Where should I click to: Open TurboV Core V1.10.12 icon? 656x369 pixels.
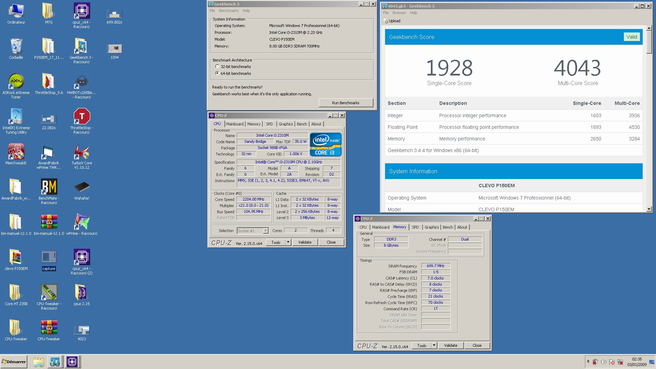[x=82, y=156]
